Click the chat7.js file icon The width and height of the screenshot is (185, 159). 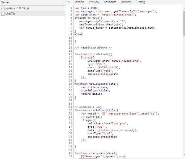pos(3,14)
